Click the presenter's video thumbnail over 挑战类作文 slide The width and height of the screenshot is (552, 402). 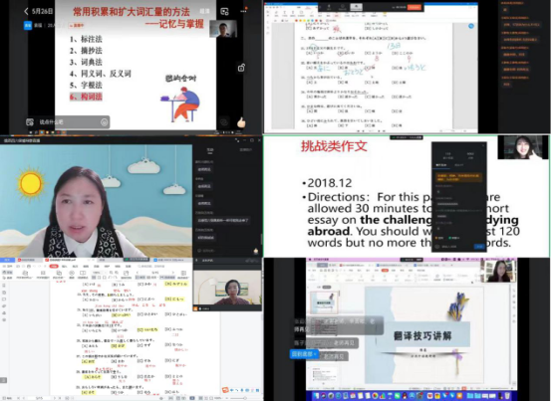pos(522,147)
